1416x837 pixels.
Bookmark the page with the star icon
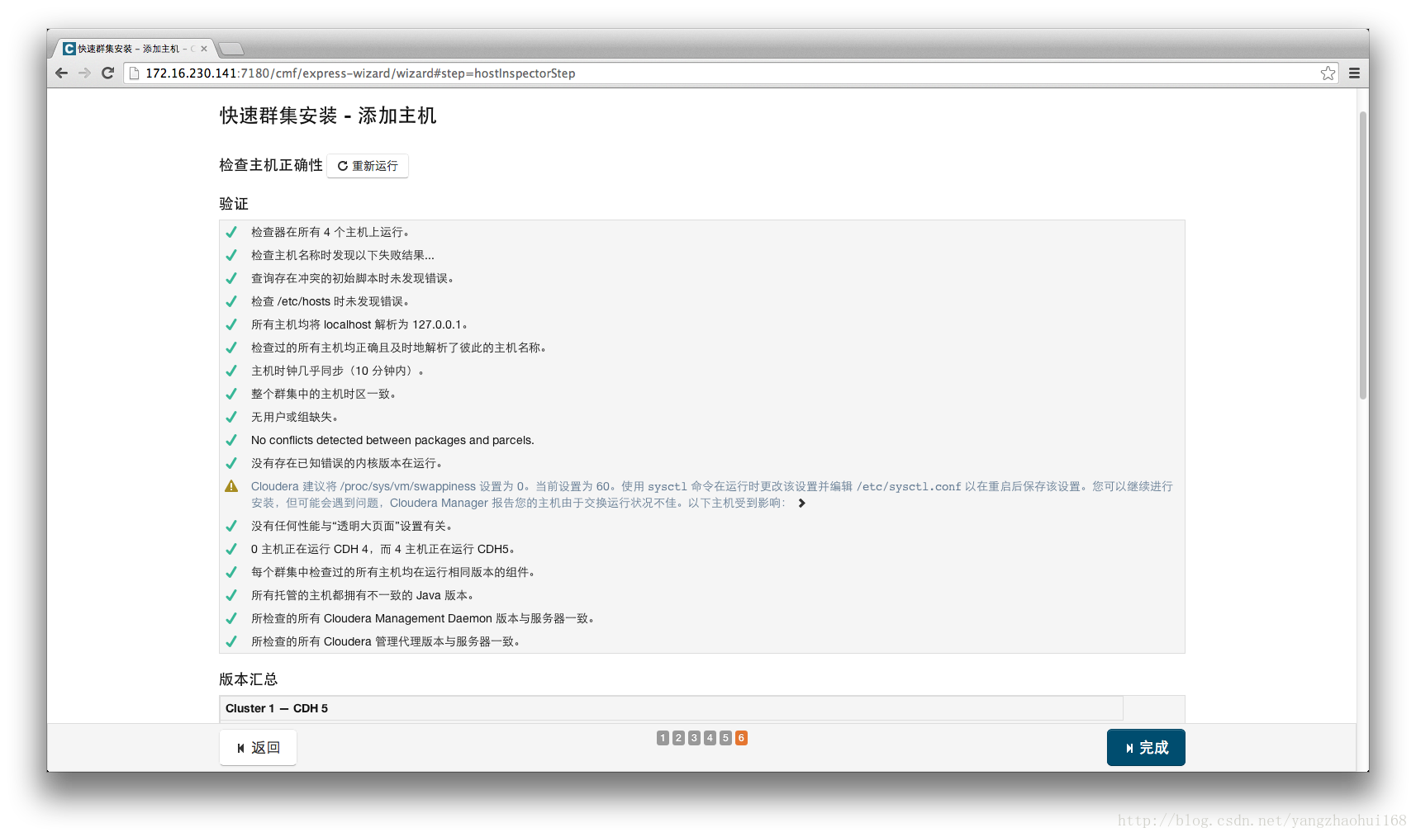tap(1328, 73)
